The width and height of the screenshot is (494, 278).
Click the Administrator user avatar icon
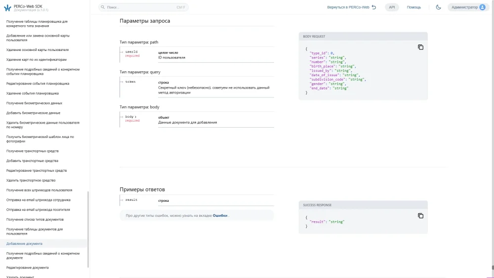(482, 7)
